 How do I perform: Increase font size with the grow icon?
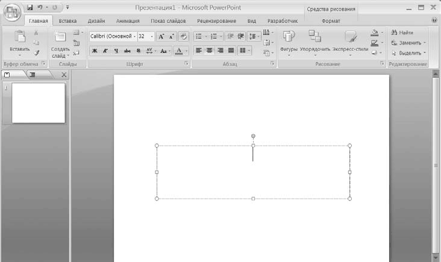tap(161, 37)
